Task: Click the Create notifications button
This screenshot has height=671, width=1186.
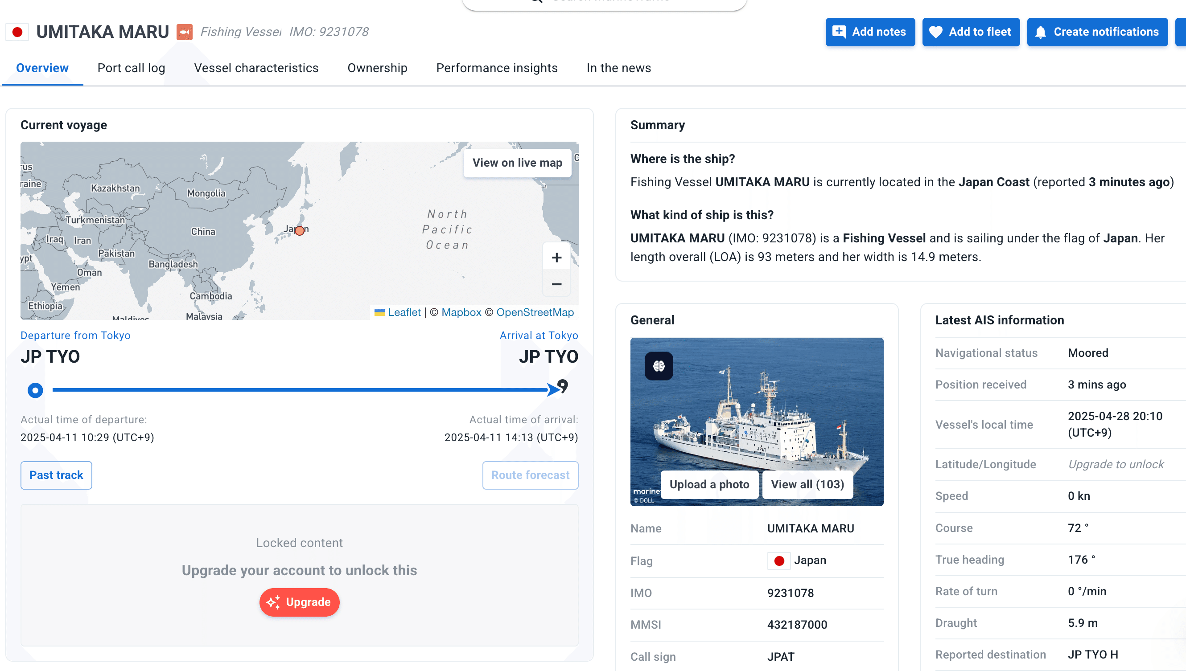Action: (1097, 32)
